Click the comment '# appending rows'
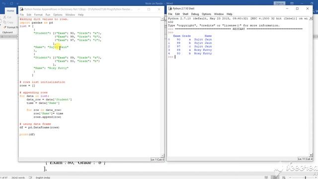This screenshot has width=318, height=179. pyautogui.click(x=33, y=92)
